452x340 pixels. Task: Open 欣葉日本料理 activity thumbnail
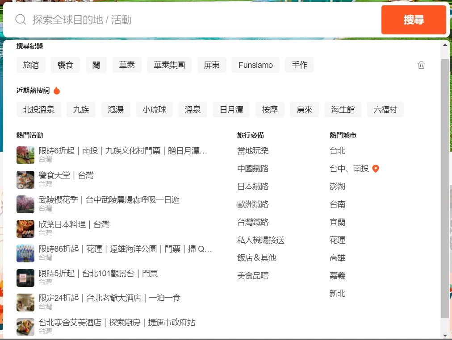[x=25, y=229]
